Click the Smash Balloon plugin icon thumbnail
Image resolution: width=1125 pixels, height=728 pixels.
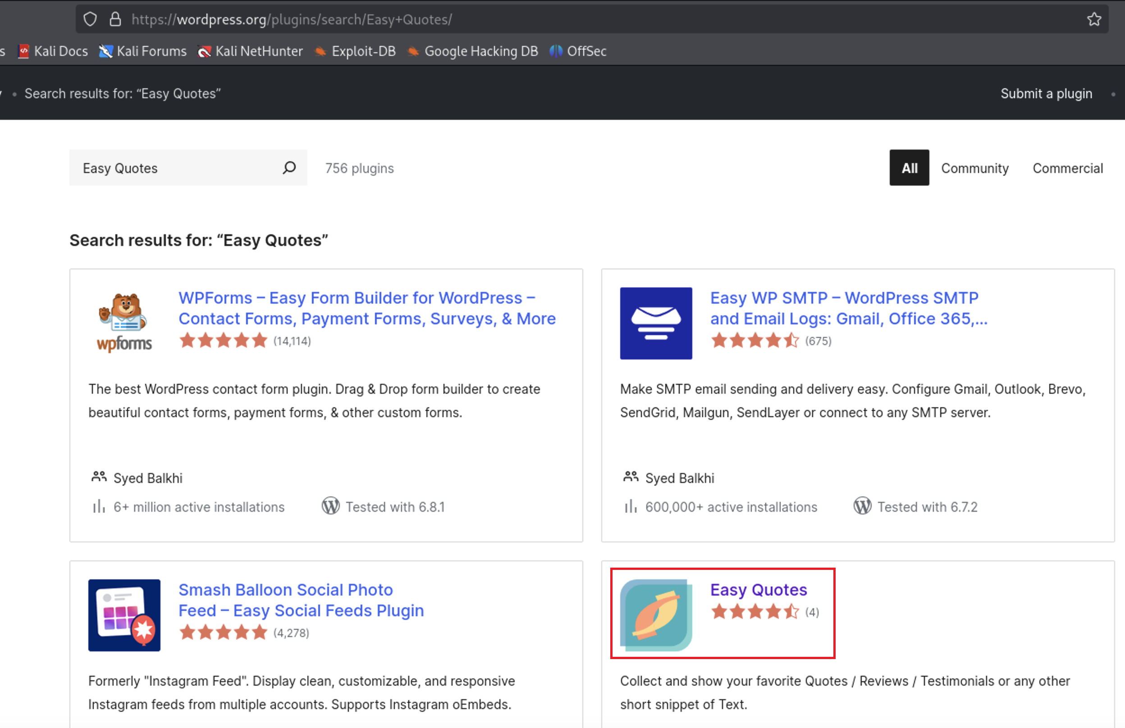tap(124, 615)
